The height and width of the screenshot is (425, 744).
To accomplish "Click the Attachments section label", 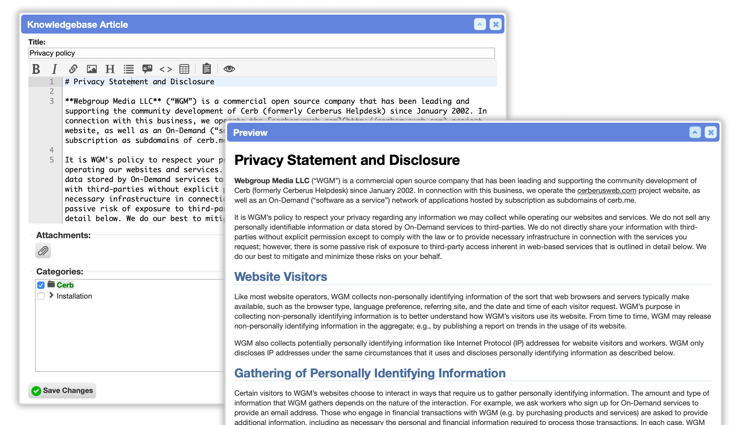I will point(63,235).
